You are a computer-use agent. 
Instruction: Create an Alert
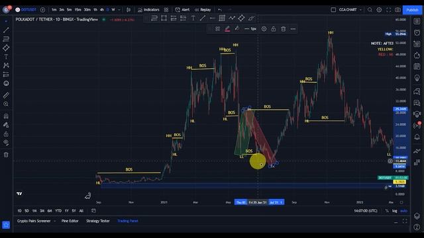pos(182,10)
